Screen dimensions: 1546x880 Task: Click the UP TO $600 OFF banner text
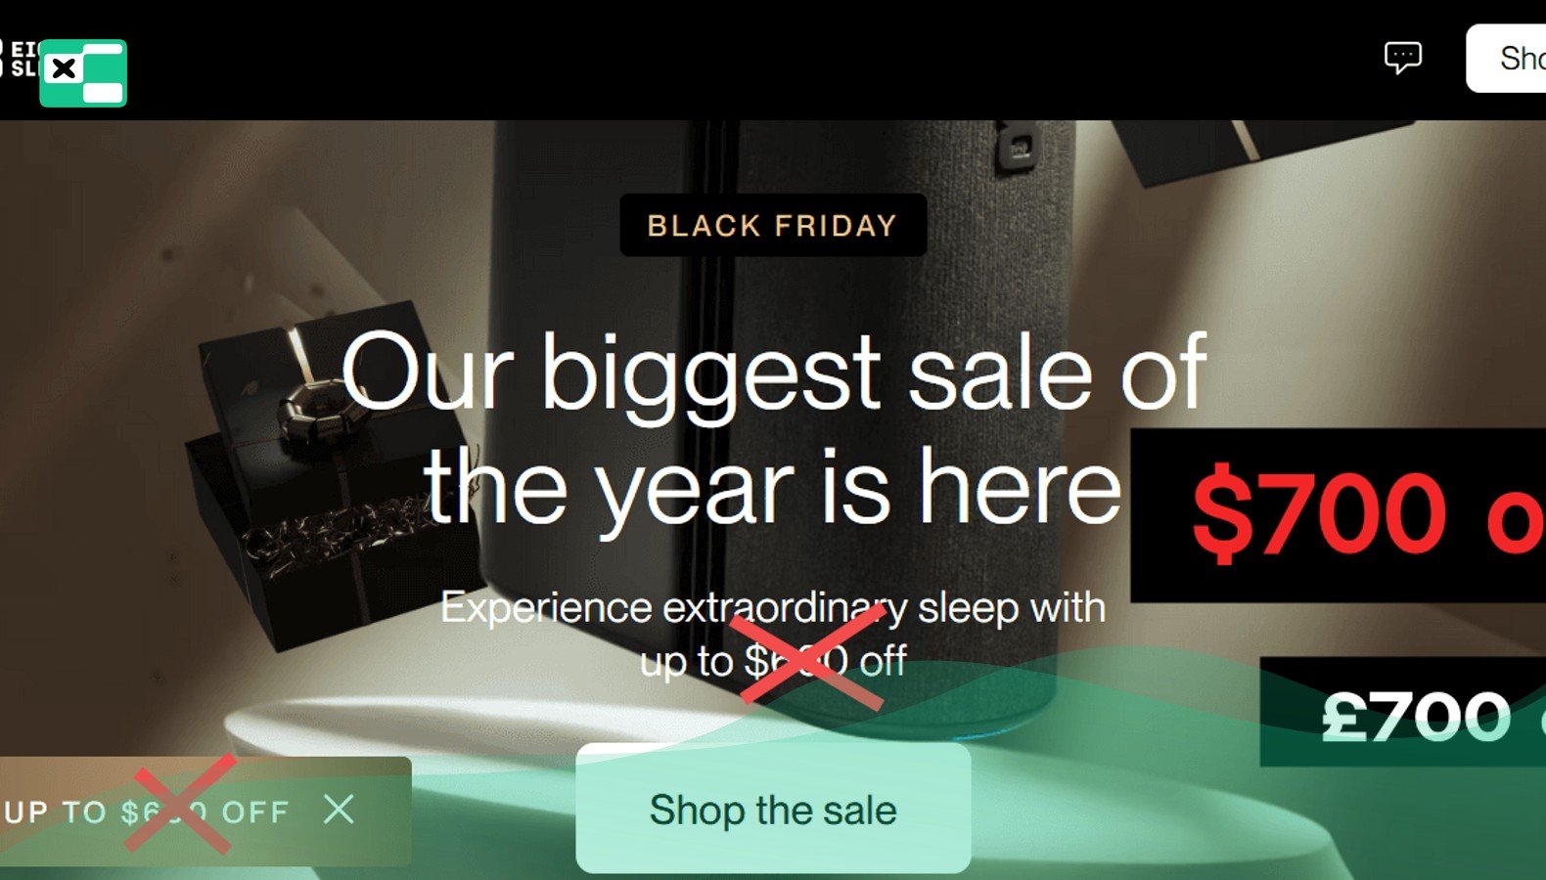tap(146, 813)
